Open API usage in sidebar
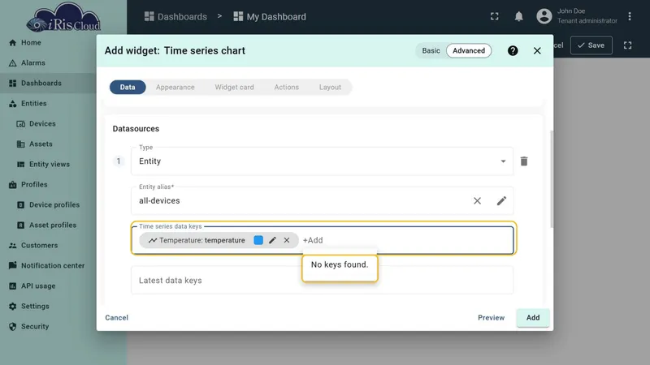The image size is (650, 365). tap(38, 286)
